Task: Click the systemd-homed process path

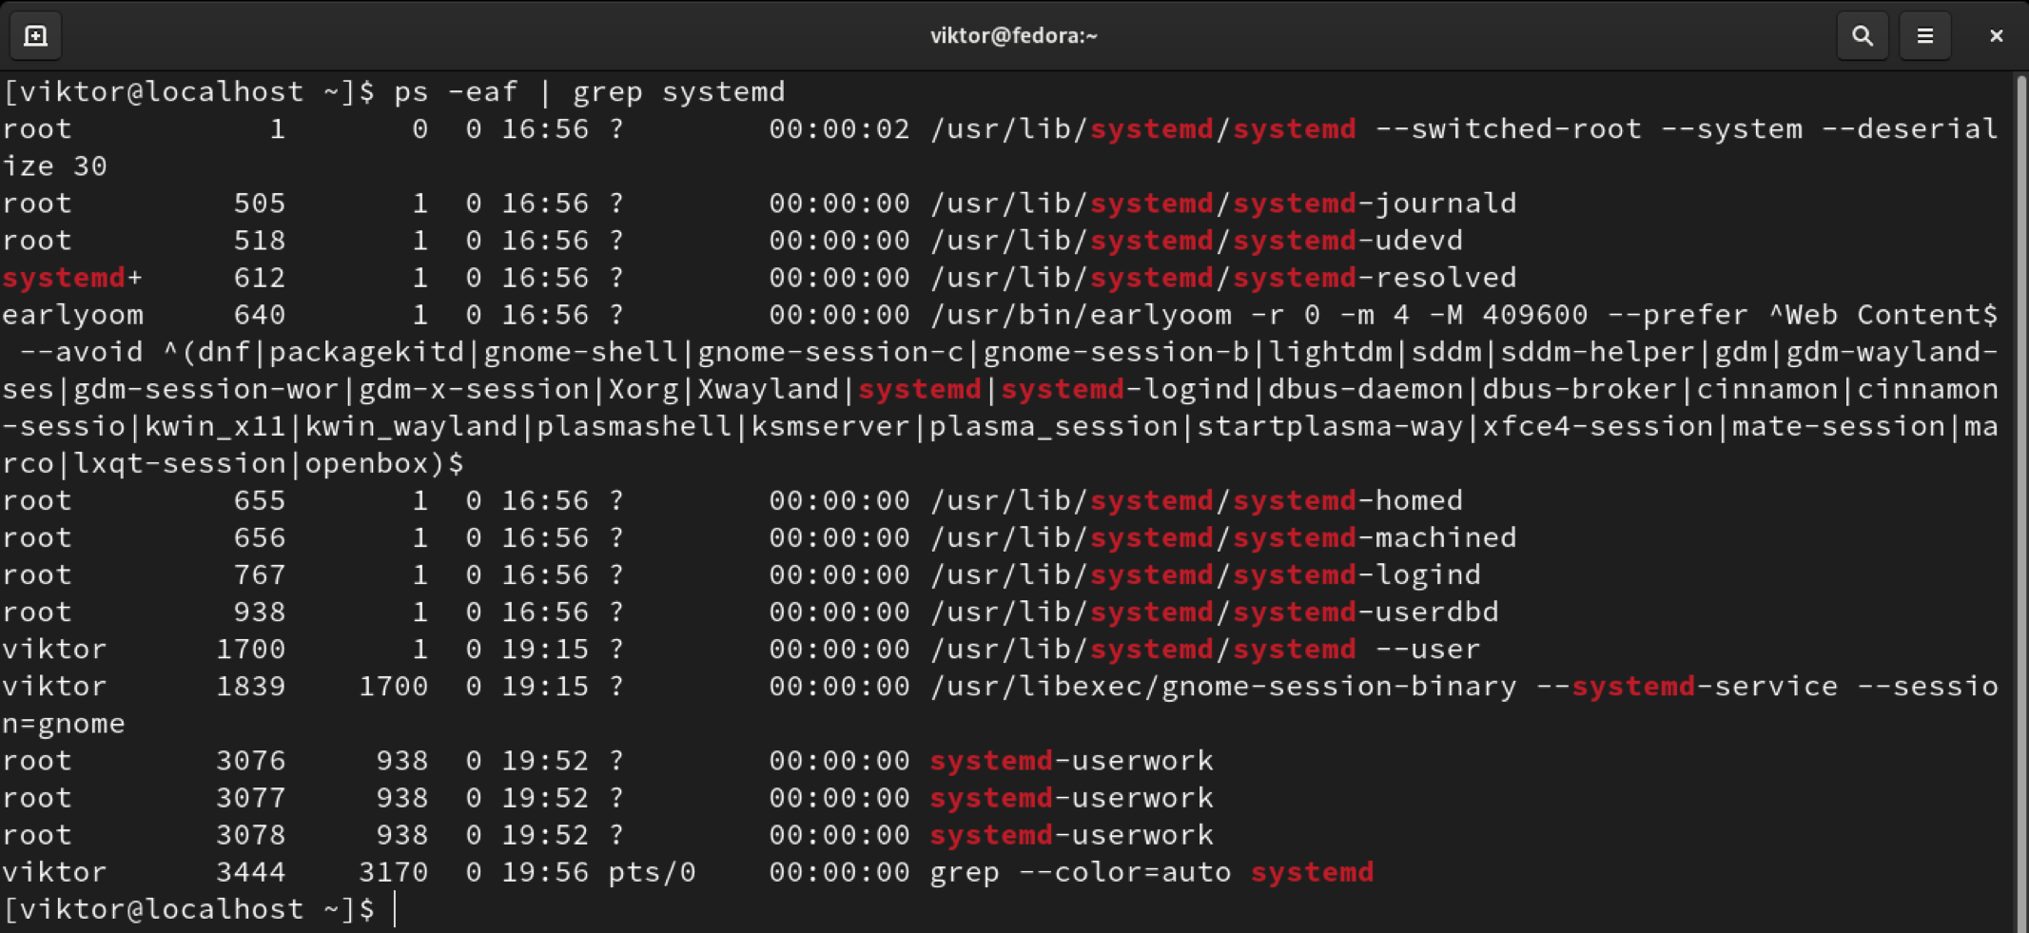Action: pyautogui.click(x=1196, y=500)
